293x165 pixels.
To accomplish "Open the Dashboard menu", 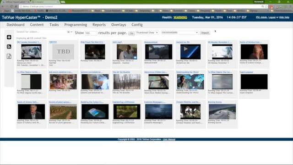I will tap(16, 25).
